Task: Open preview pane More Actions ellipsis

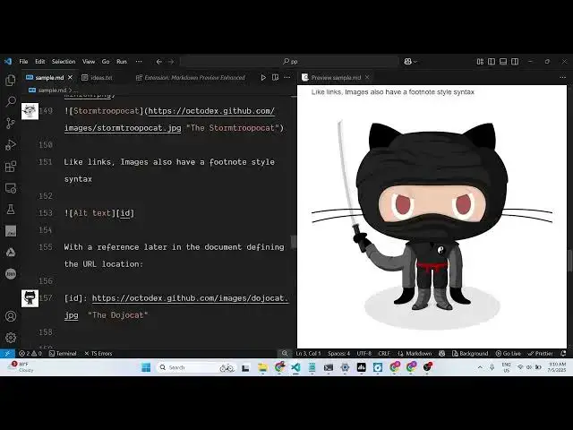Action: 562,78
